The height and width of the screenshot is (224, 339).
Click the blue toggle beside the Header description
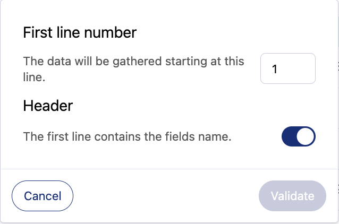click(x=298, y=136)
